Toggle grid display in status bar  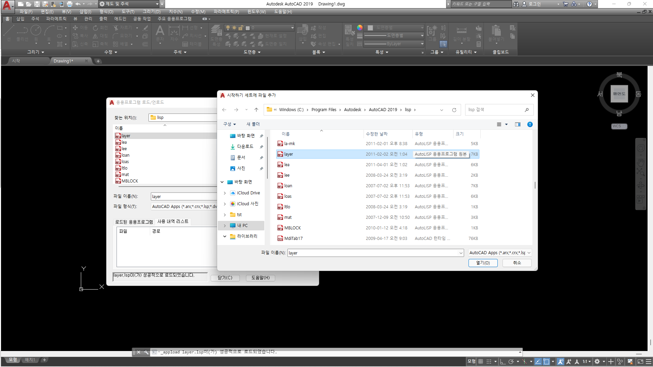(x=480, y=362)
